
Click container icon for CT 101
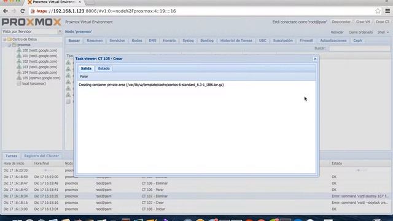(x=19, y=56)
